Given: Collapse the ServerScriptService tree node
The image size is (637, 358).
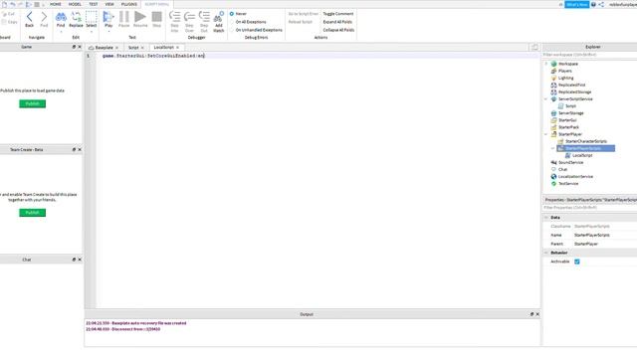Looking at the screenshot, I should pos(546,99).
